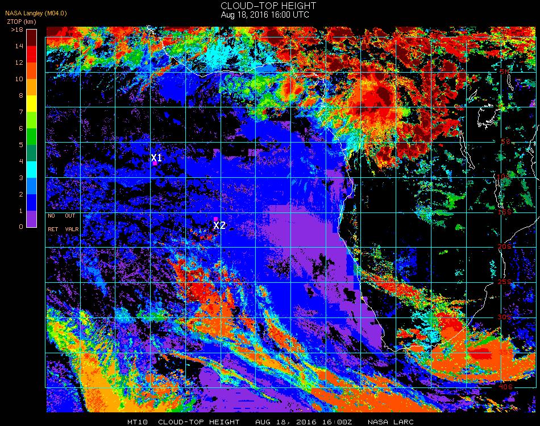The image size is (540, 426).
Task: Click the 15S latitude label
Action: (505, 212)
